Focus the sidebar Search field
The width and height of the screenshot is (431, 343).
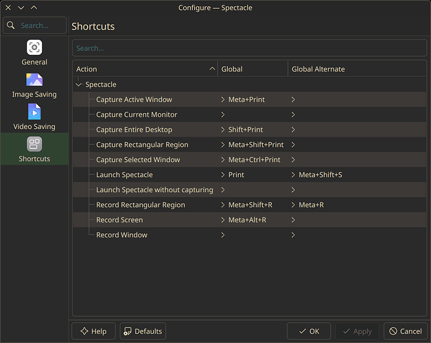pos(34,25)
